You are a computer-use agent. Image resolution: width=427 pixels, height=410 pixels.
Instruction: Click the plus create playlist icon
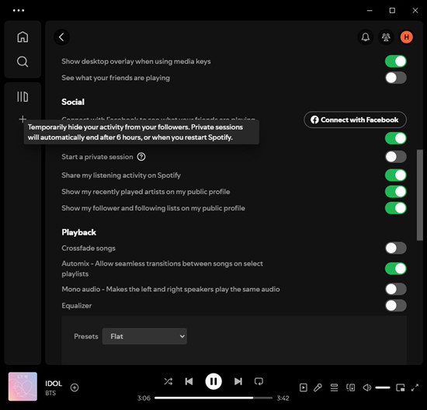pyautogui.click(x=23, y=119)
